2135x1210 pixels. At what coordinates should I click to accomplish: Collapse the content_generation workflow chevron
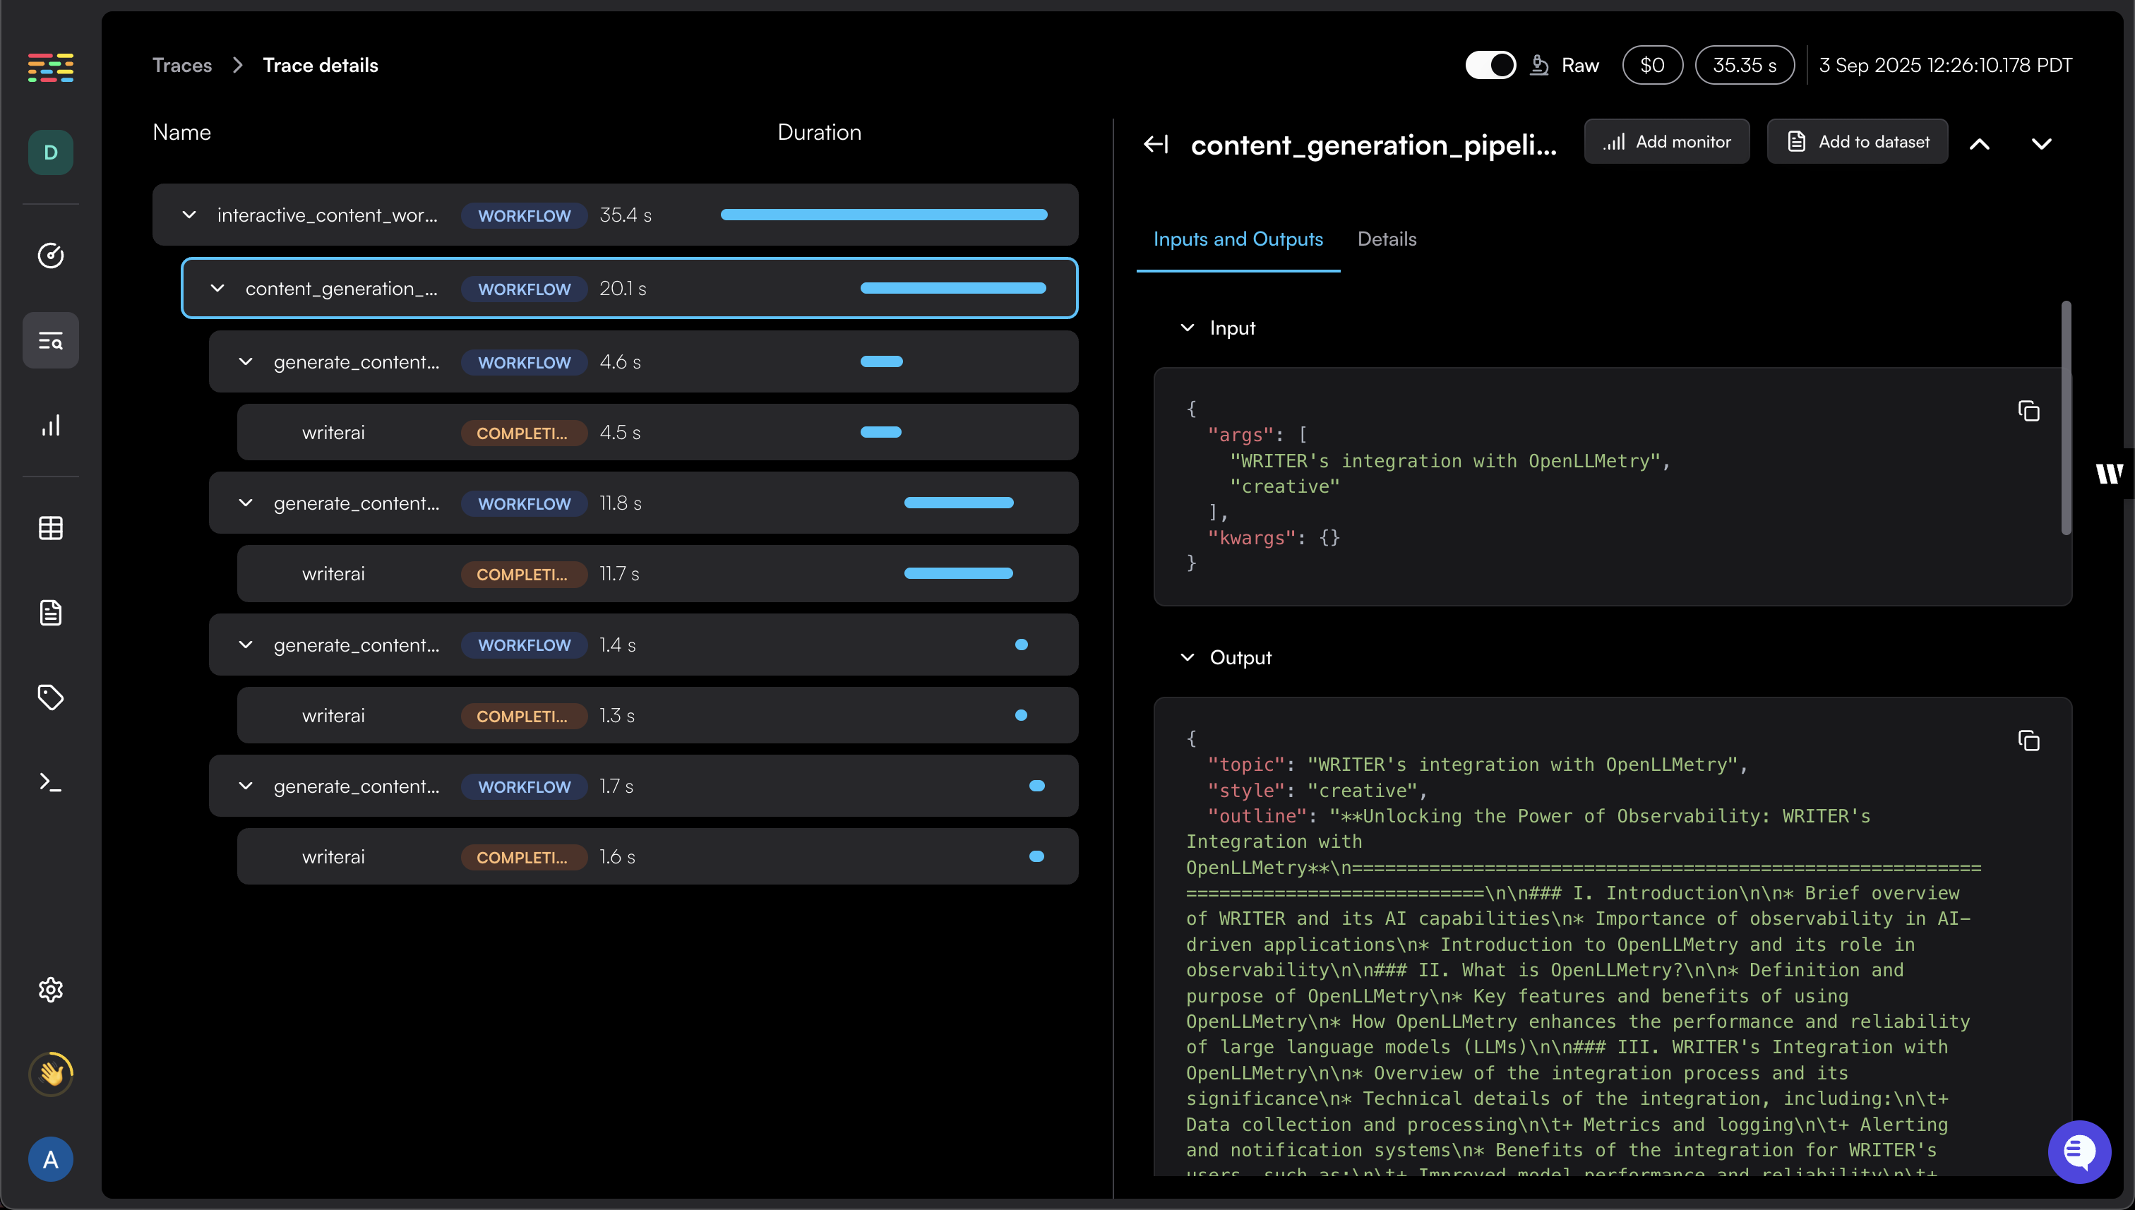[217, 288]
